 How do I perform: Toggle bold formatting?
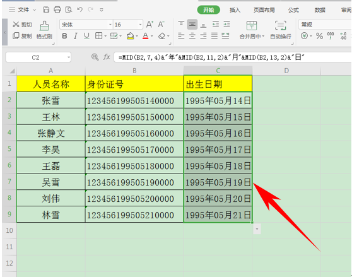pyautogui.click(x=64, y=36)
